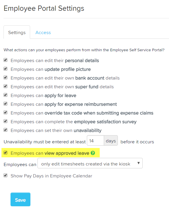Click the dropdown arrow for timesheet options
Screen dimensions: 169x208
tap(139, 163)
